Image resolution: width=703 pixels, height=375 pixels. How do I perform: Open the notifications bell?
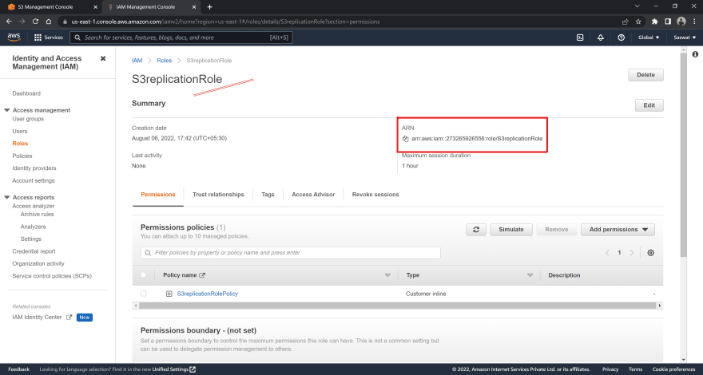pyautogui.click(x=600, y=37)
